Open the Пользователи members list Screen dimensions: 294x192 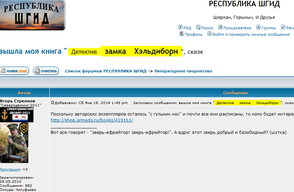pyautogui.click(x=237, y=28)
